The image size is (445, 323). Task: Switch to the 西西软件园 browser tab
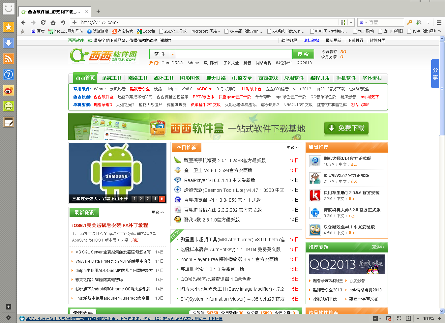point(54,12)
